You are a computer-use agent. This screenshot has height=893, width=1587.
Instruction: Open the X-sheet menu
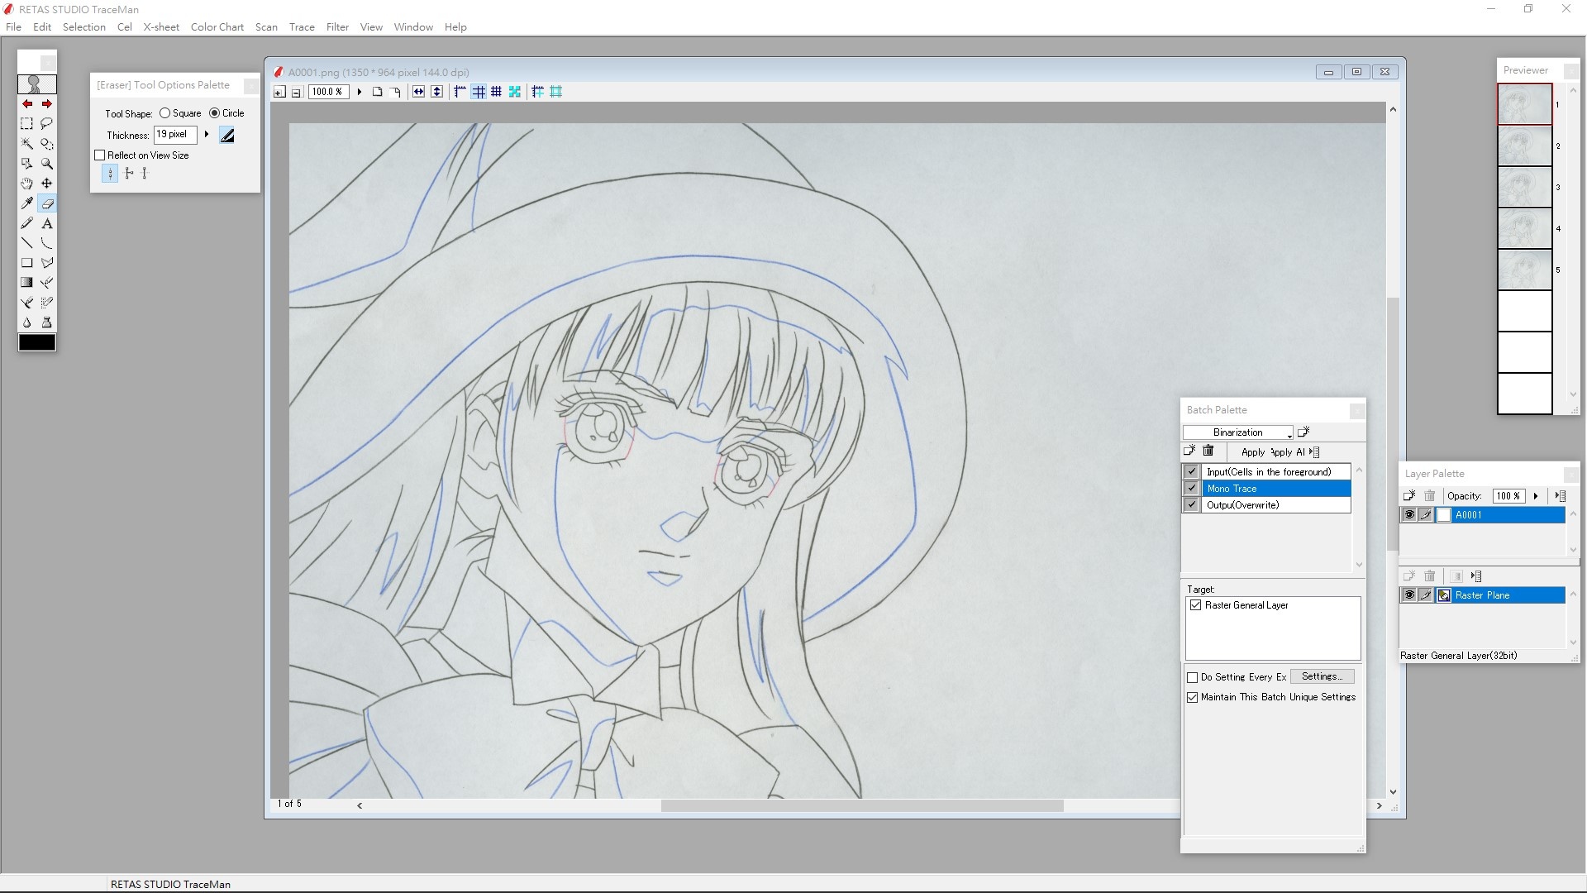[161, 26]
